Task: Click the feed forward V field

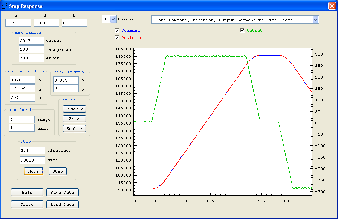Action: (66, 80)
